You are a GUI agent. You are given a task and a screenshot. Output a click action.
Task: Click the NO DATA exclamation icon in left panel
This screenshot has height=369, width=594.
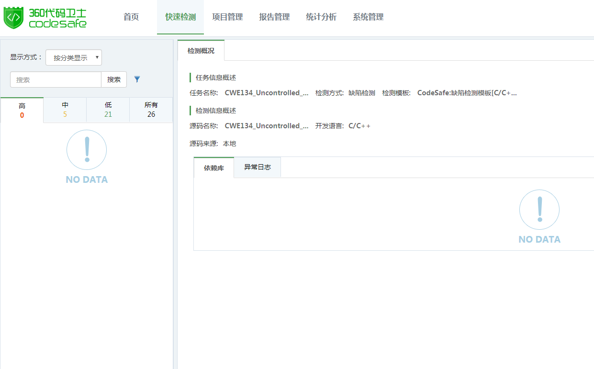87,150
